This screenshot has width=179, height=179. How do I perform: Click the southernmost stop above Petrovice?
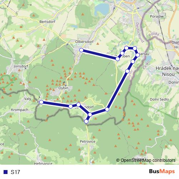(x=86, y=121)
